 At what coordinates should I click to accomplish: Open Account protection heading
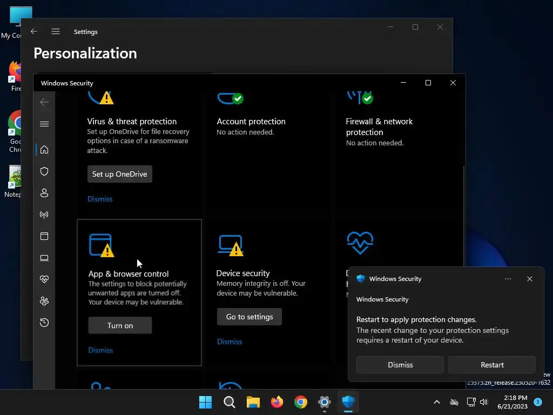point(251,122)
